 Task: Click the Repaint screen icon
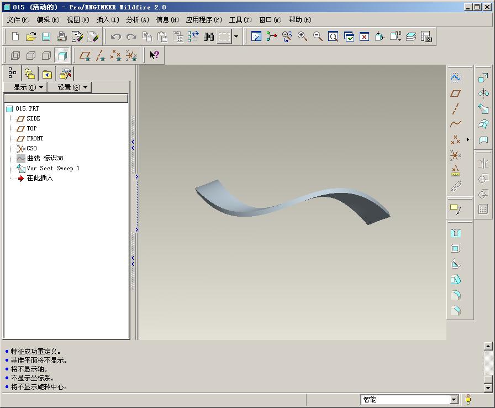pos(256,36)
